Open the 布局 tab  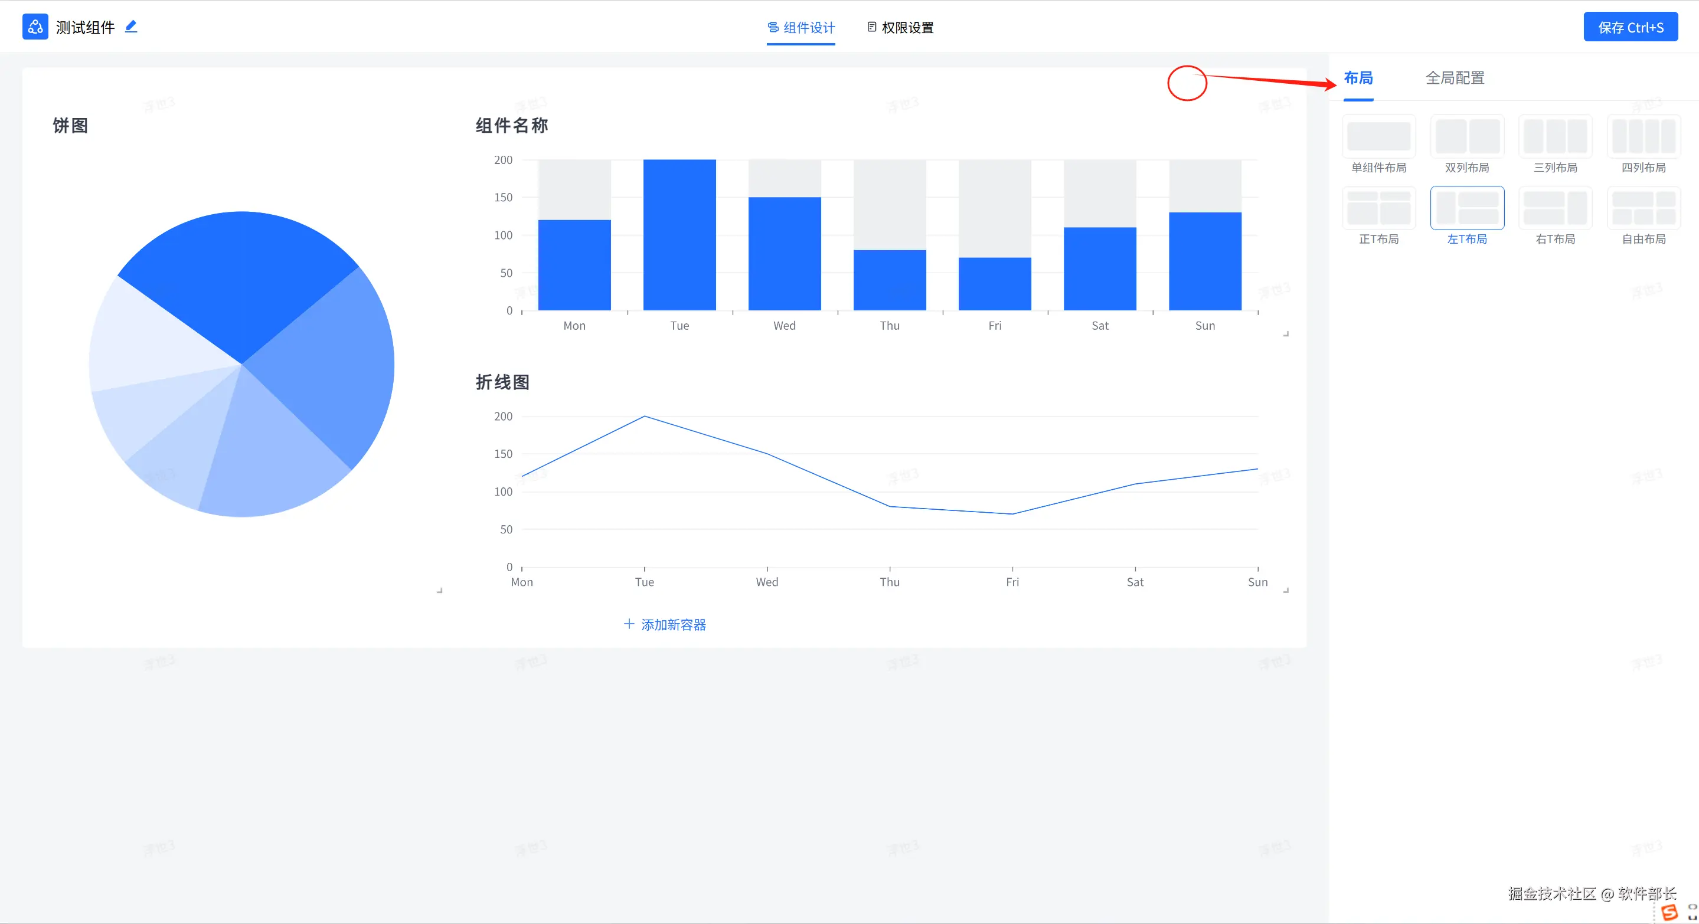[1358, 78]
